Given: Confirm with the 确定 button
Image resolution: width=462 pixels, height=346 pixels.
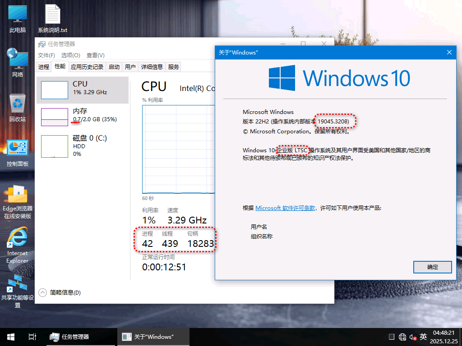Looking at the screenshot, I should click(433, 267).
